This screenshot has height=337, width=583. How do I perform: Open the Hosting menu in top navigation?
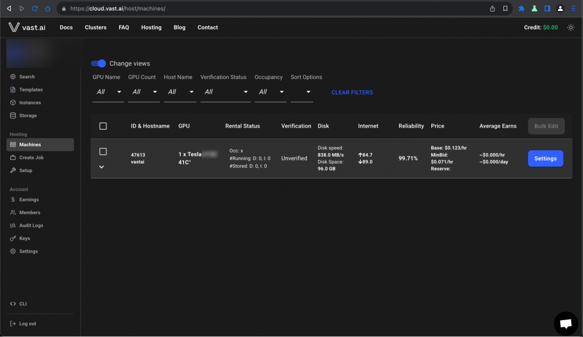pos(151,27)
